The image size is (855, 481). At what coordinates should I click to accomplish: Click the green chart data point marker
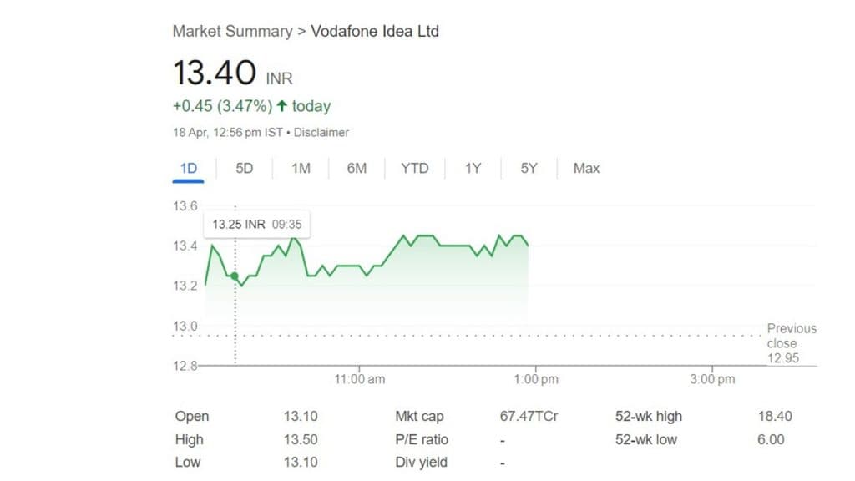235,276
